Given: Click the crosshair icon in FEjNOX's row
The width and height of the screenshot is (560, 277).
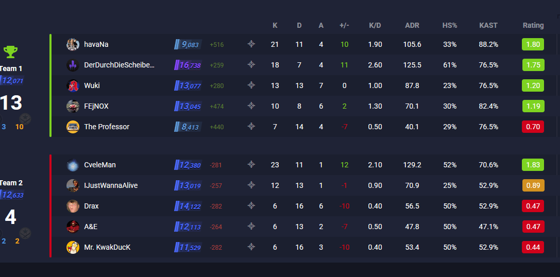Looking at the screenshot, I should click(251, 106).
